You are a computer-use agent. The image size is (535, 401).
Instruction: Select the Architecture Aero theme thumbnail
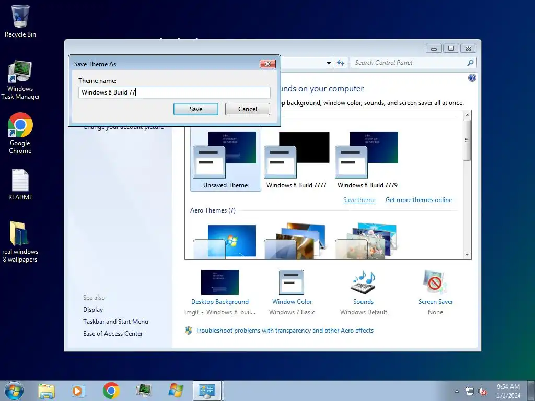point(296,241)
